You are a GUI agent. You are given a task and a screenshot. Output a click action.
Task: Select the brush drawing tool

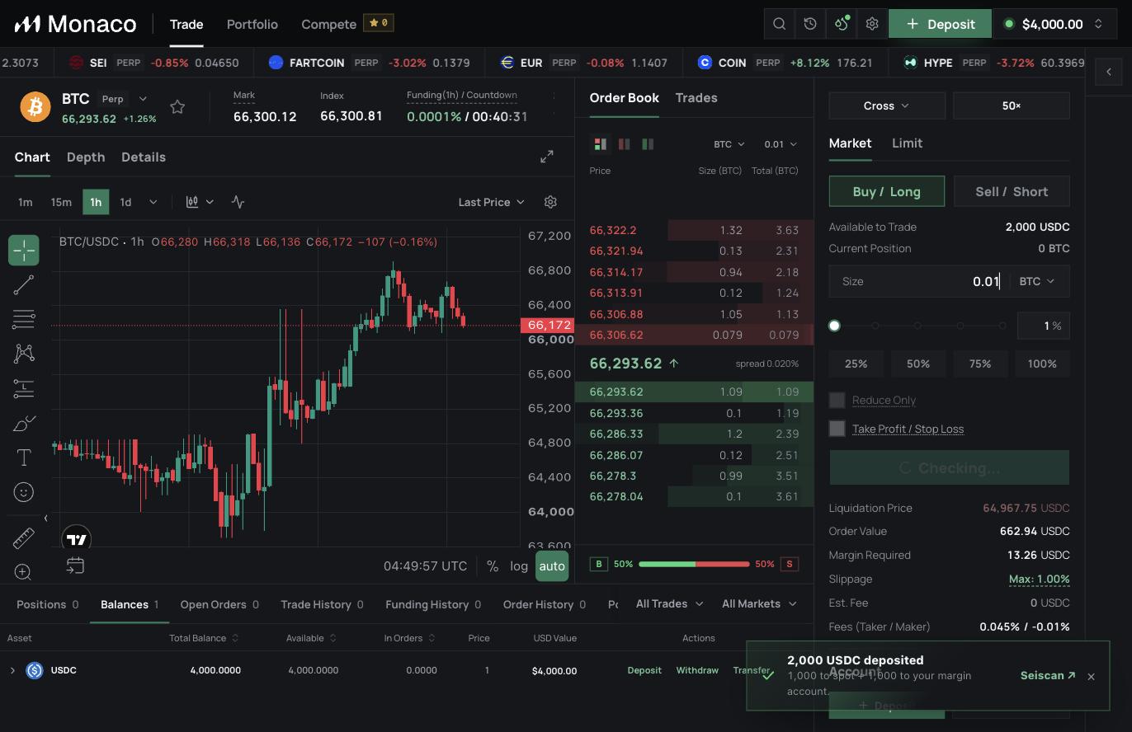pyautogui.click(x=24, y=424)
